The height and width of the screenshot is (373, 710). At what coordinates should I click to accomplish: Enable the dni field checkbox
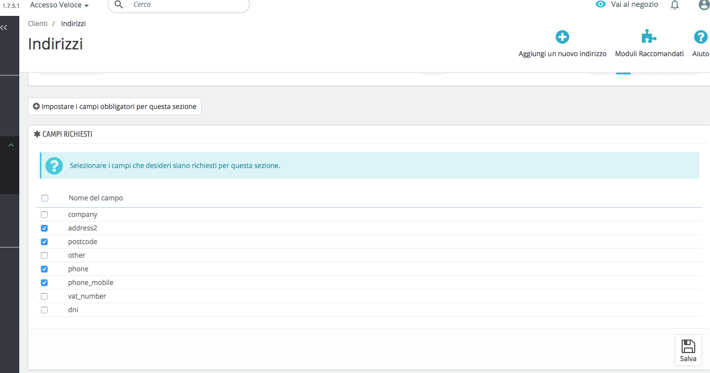coord(44,310)
